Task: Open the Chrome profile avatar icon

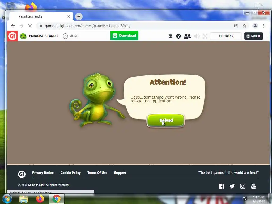Action: [255, 26]
